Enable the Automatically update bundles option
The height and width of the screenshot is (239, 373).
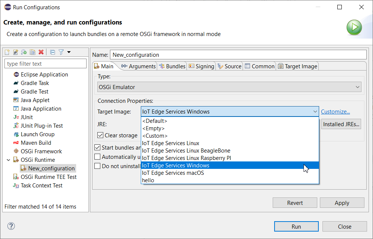click(x=97, y=157)
